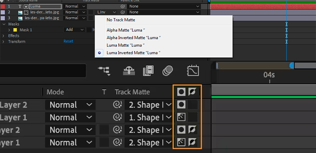Image resolution: width=316 pixels, height=153 pixels.
Task: Click the image file icon of layer 3
Action: pos(20,18)
